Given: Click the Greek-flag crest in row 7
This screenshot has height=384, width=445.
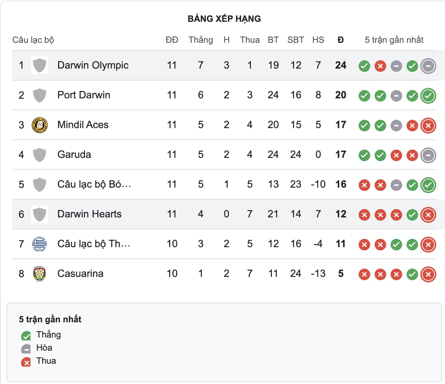Looking at the screenshot, I should coord(40,244).
